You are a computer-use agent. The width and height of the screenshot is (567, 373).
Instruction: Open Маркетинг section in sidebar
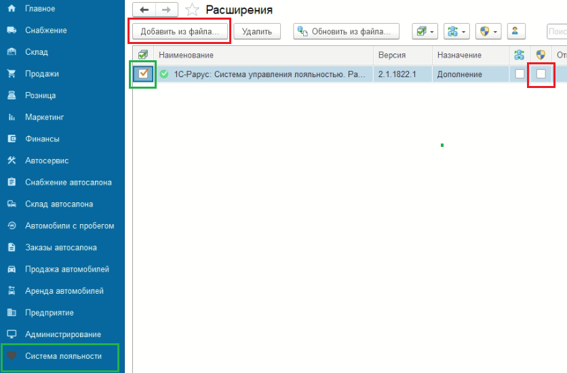pos(44,117)
